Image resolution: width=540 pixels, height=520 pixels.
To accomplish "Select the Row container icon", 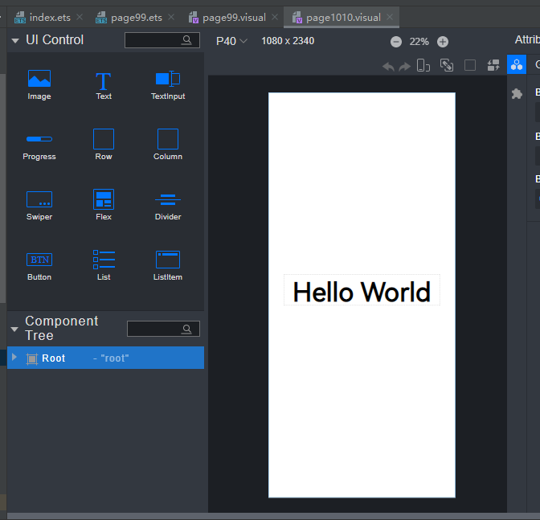I will [104, 139].
